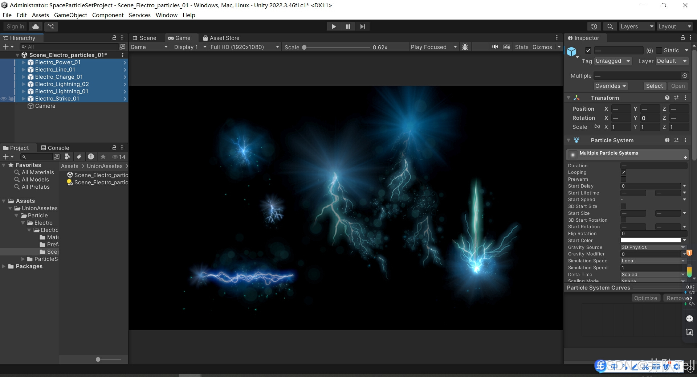Open the GameObject menu
The height and width of the screenshot is (377, 697).
click(x=70, y=15)
